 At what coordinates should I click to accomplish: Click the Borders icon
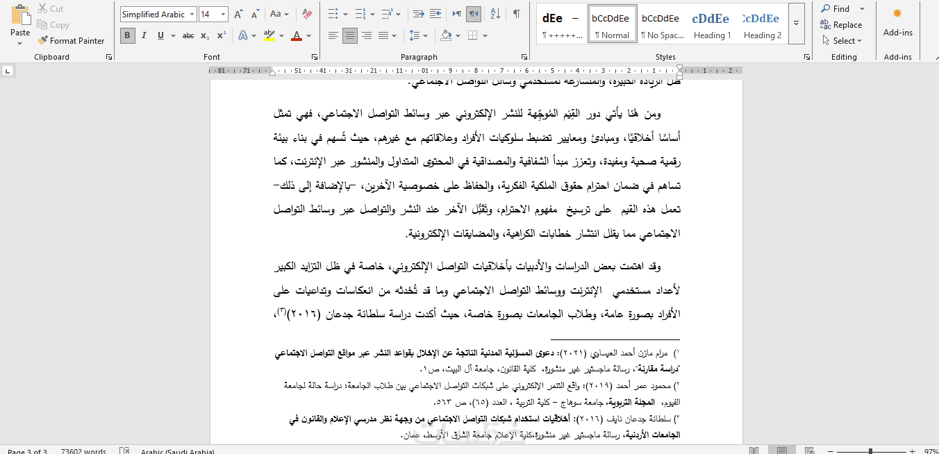coord(472,35)
